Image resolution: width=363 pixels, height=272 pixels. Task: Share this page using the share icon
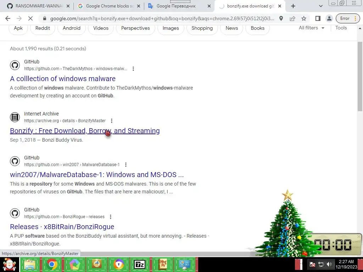tap(292, 18)
